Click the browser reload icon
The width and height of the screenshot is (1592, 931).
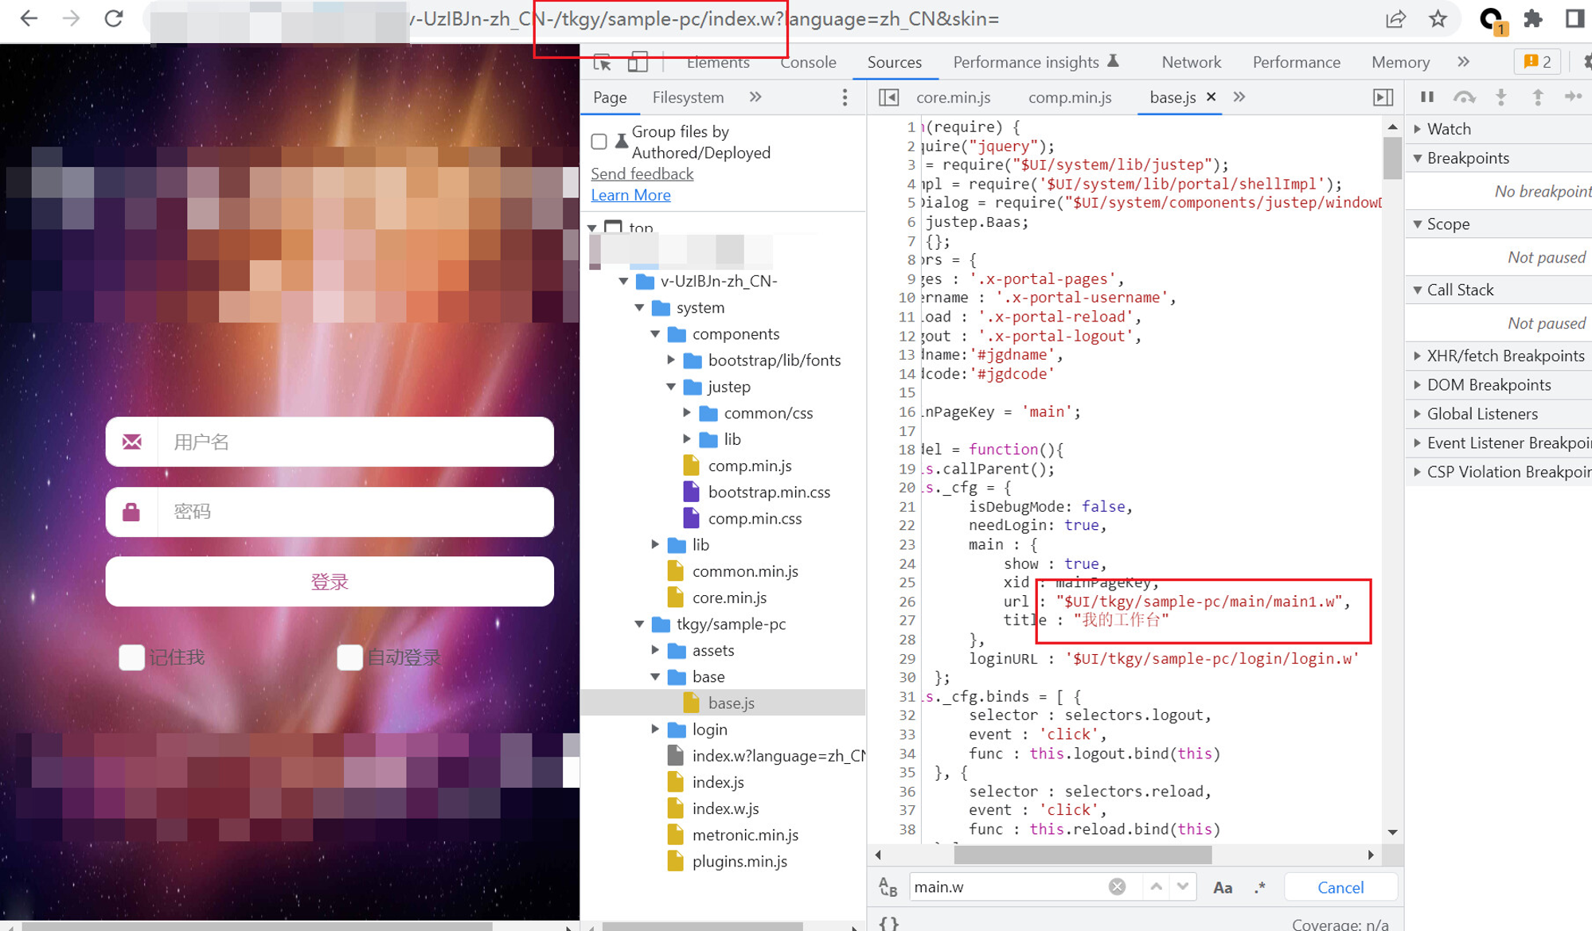(113, 18)
